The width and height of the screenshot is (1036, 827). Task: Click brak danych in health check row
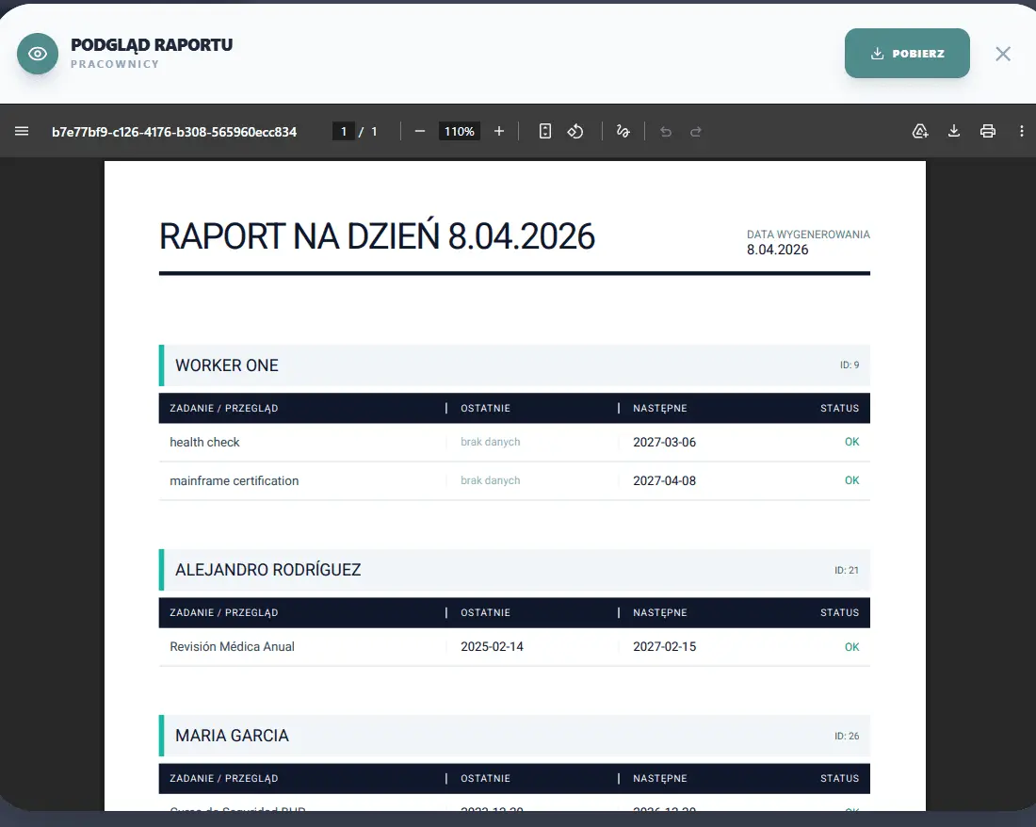[491, 442]
